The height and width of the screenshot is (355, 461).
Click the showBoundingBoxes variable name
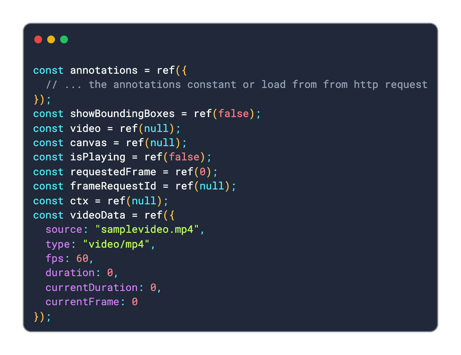click(123, 114)
